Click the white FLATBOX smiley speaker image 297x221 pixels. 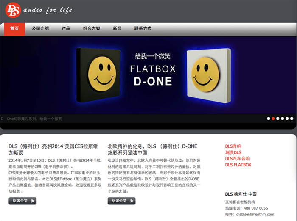pos(209,76)
